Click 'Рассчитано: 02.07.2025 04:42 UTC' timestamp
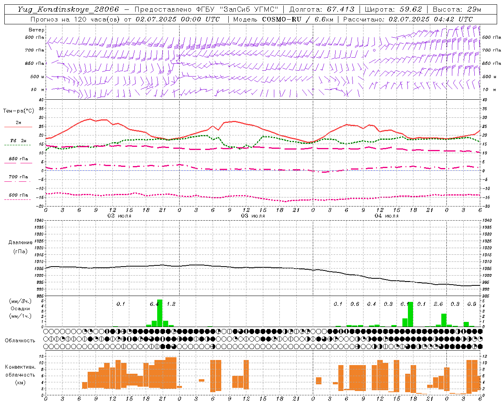The width and height of the screenshot is (503, 402). click(408, 19)
